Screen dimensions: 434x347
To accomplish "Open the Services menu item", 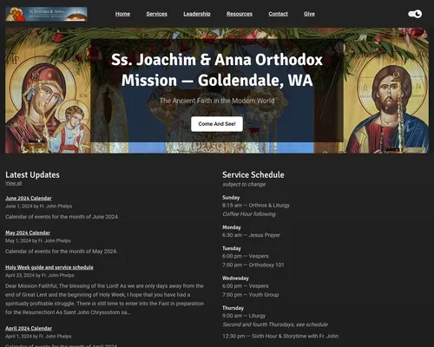I will coord(156,14).
